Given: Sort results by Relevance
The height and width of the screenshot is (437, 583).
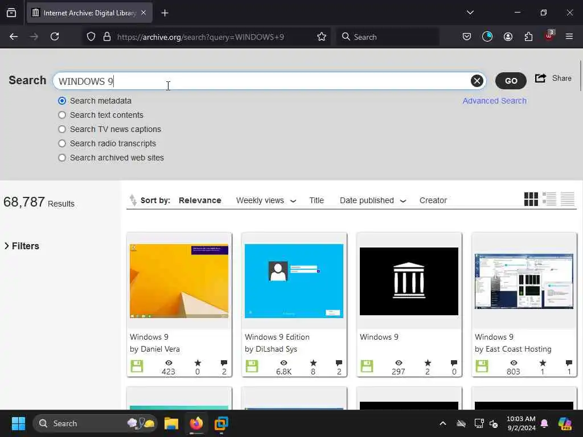Looking at the screenshot, I should pyautogui.click(x=200, y=200).
